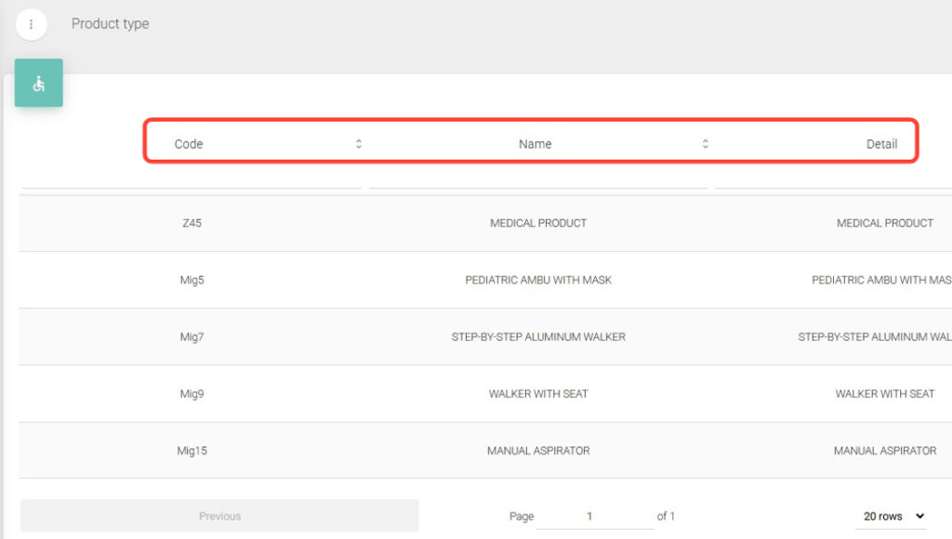Image resolution: width=952 pixels, height=539 pixels.
Task: Click the page number input field
Action: (594, 516)
